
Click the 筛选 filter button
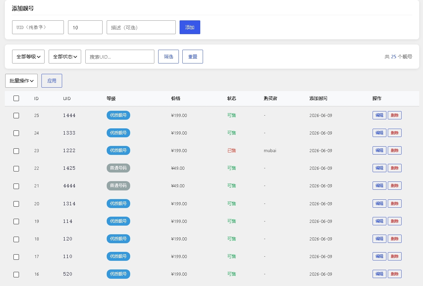[169, 57]
